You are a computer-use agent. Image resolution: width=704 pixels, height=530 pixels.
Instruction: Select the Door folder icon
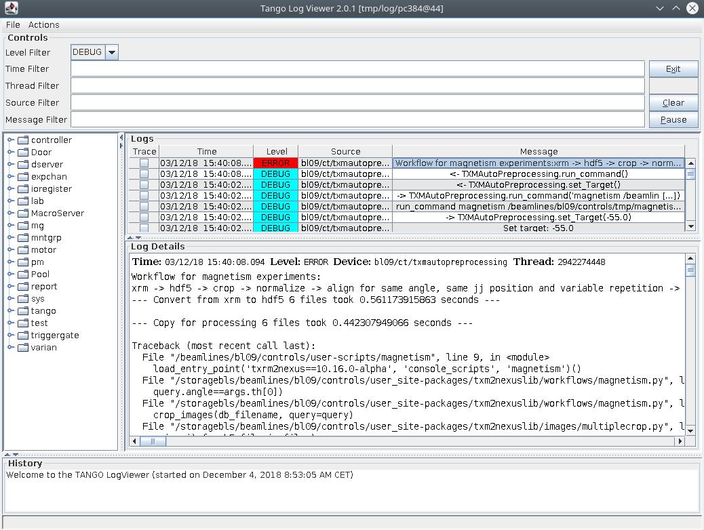point(22,152)
